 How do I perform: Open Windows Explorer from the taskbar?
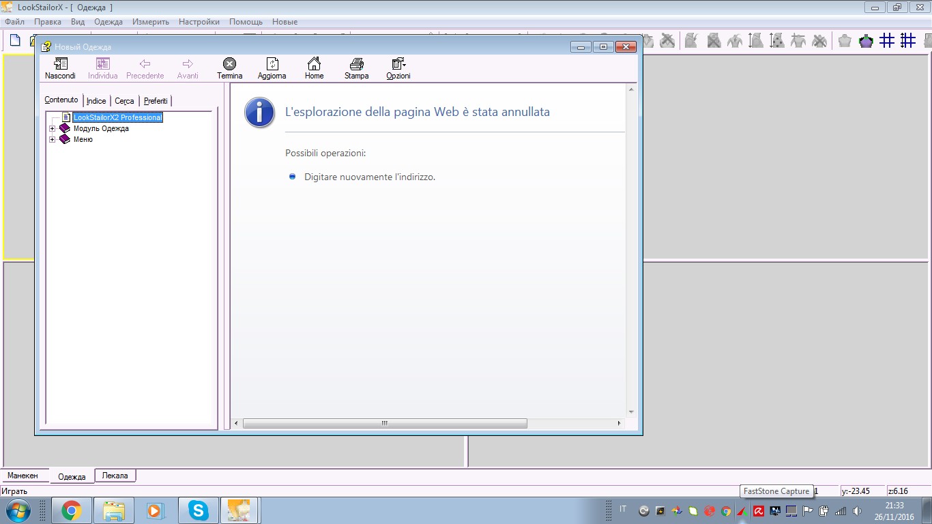[114, 510]
